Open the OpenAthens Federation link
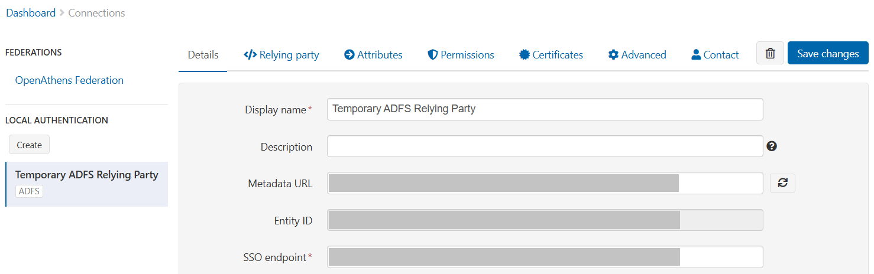Image resolution: width=874 pixels, height=274 pixels. tap(69, 80)
